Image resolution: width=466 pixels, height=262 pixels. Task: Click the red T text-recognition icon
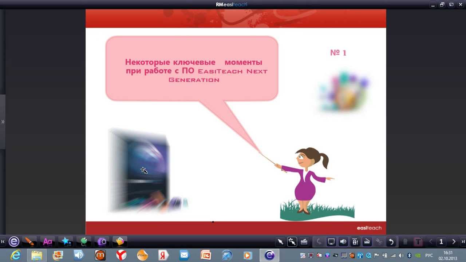[x=418, y=242]
